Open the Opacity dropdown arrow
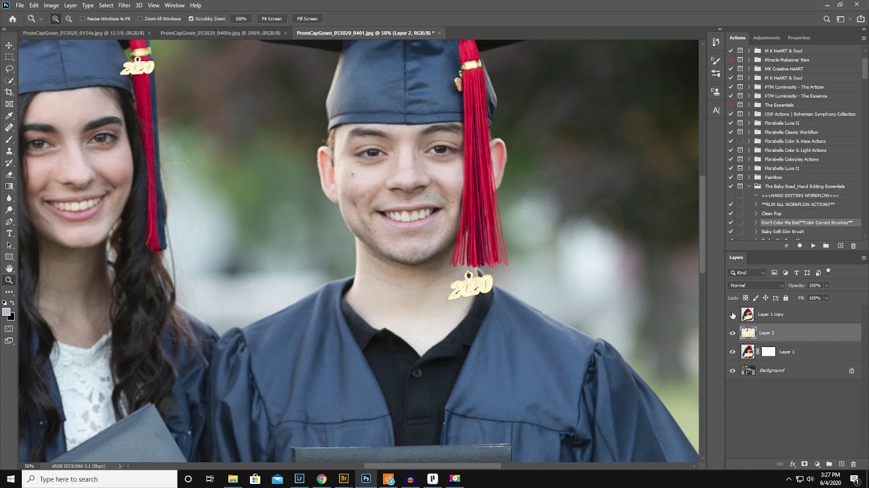 (826, 285)
